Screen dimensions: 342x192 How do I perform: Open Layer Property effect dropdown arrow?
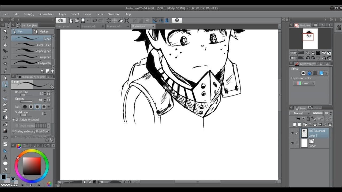click(326, 73)
